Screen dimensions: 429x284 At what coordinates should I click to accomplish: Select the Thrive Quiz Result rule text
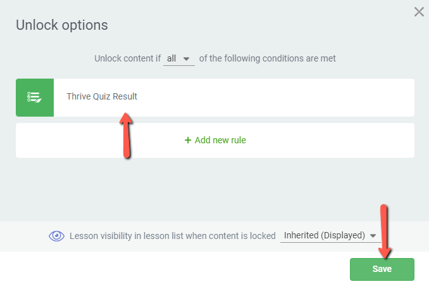tap(102, 96)
